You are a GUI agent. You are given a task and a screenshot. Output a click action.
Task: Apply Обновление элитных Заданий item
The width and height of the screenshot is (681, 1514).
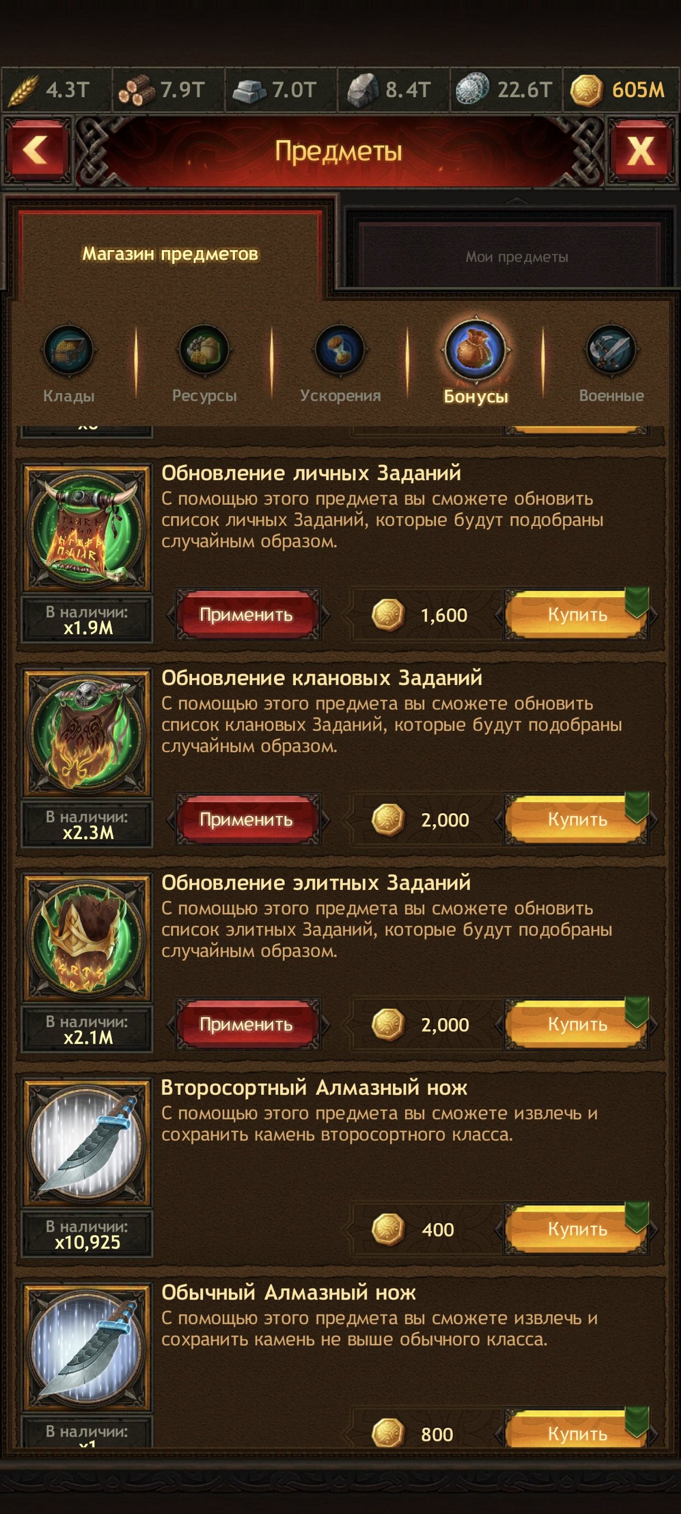tap(246, 1024)
